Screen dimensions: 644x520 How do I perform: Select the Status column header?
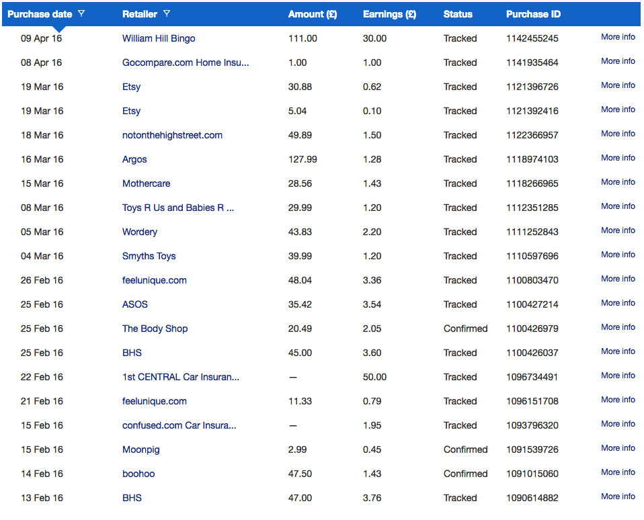458,14
